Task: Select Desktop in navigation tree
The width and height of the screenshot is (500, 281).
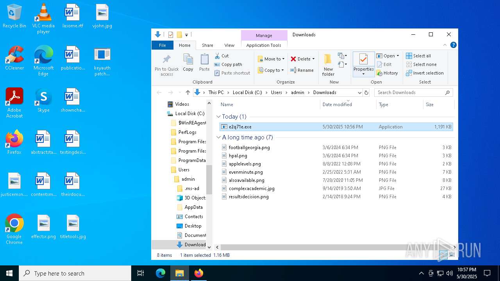Action: point(193,226)
